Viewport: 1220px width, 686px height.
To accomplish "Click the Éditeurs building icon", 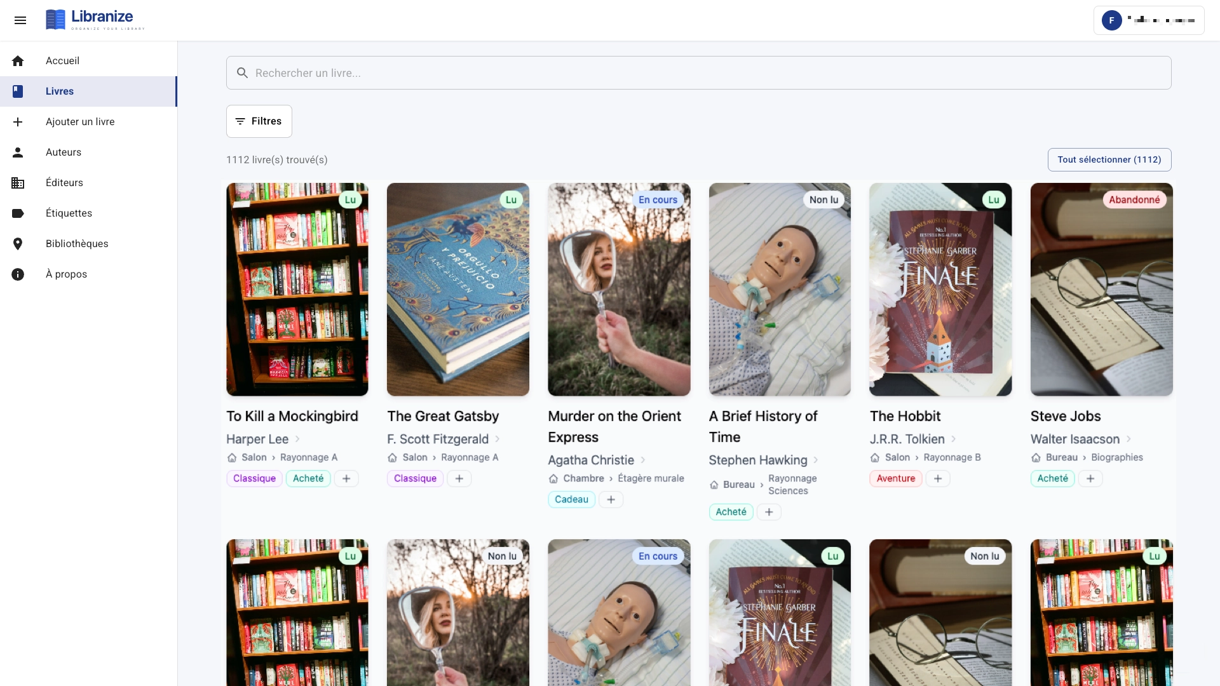I will click(18, 183).
